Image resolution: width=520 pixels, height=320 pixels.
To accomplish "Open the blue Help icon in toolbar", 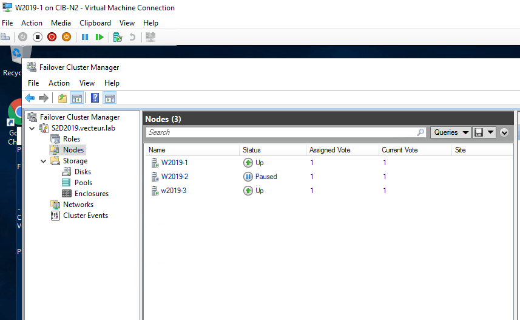I will point(95,98).
